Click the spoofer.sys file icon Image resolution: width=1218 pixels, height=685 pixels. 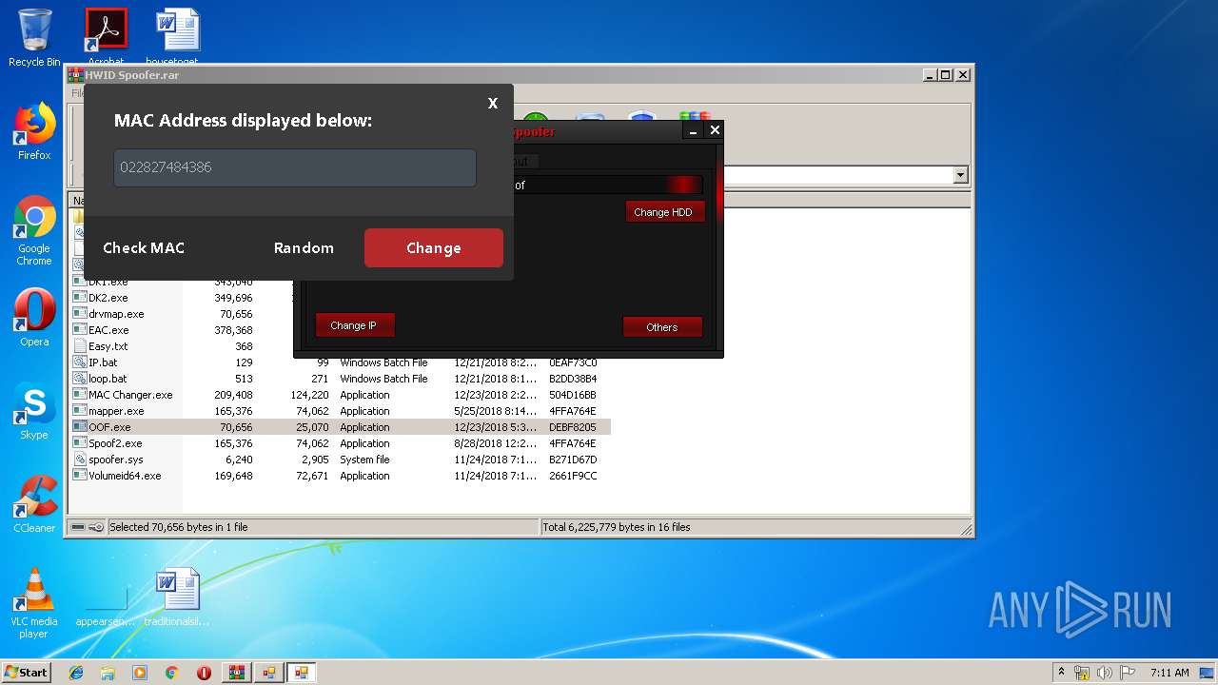80,460
